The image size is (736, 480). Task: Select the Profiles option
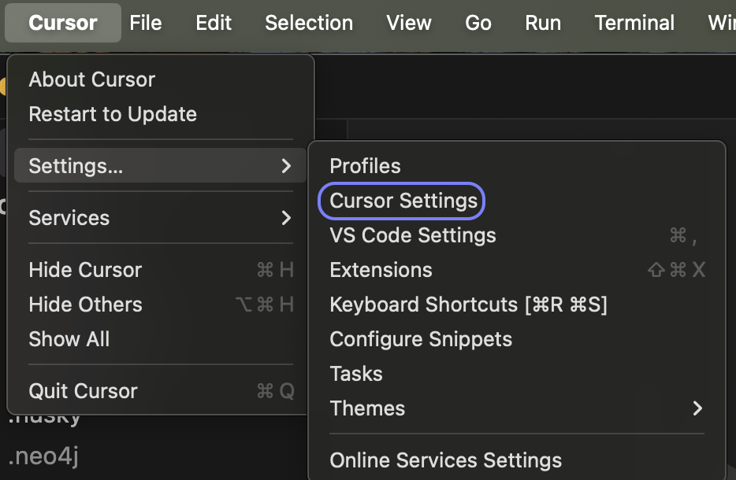click(x=365, y=166)
